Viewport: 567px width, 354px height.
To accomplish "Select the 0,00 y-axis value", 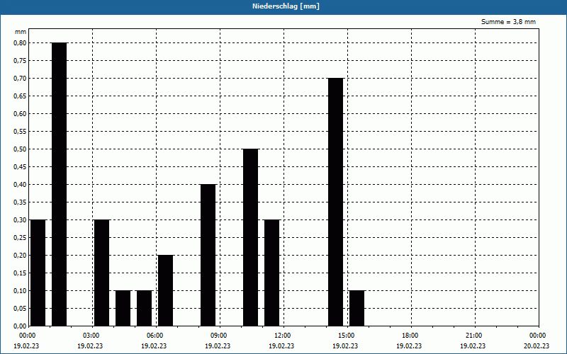I will [20, 326].
